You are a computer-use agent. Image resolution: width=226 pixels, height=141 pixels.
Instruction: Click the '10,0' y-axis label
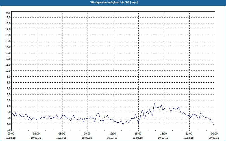tap(8, 71)
